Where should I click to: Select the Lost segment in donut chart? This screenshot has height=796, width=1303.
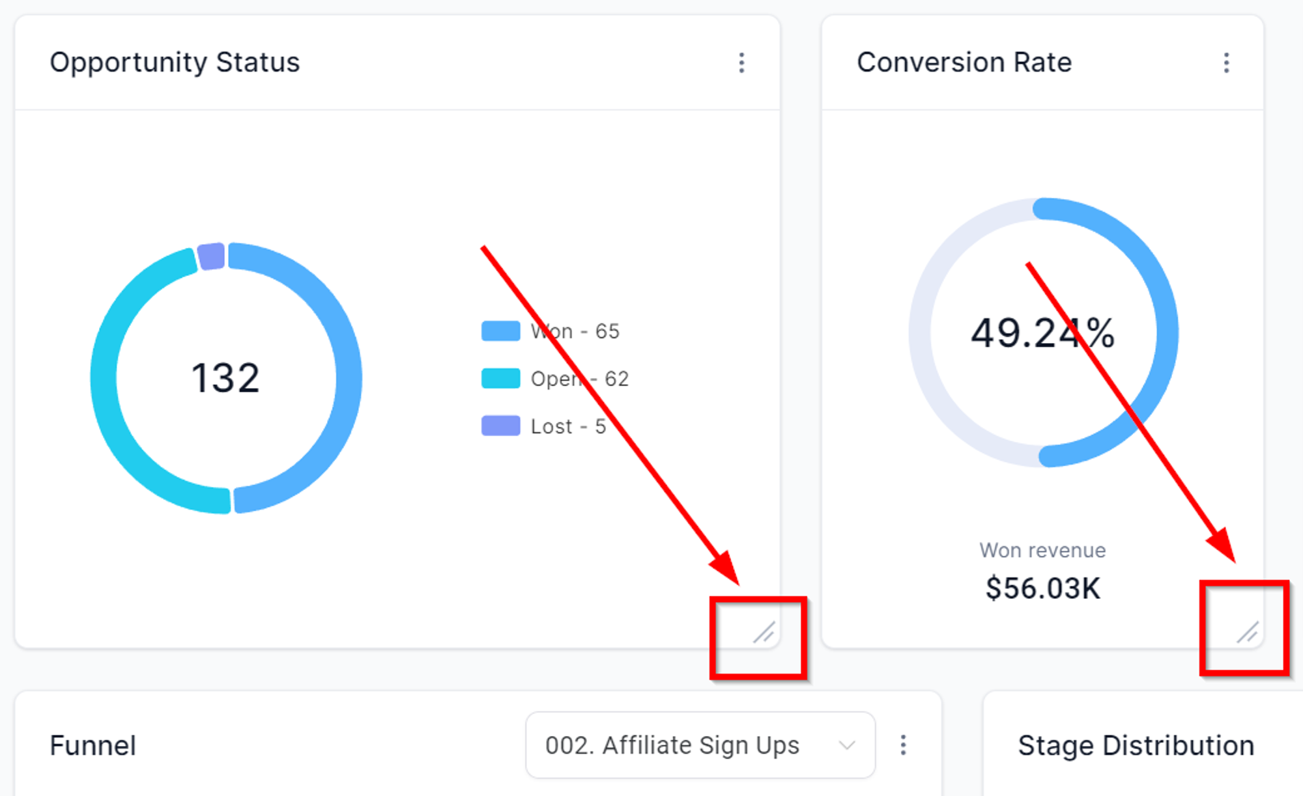click(211, 256)
